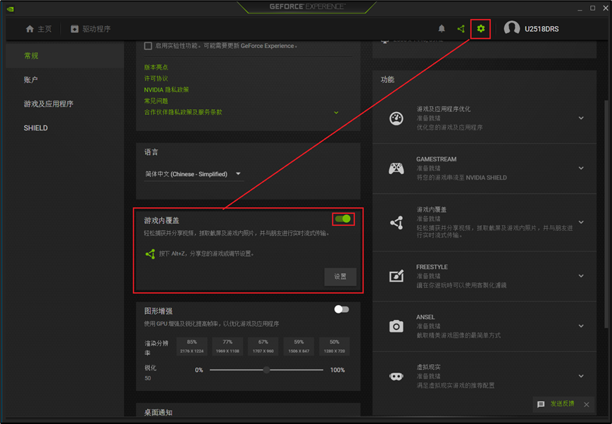612x424 pixels.
Task: Open the 常见问题 link
Action: coord(156,101)
